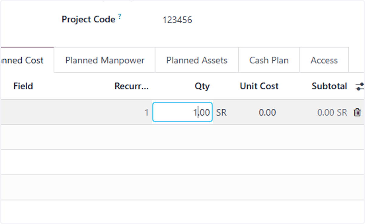This screenshot has width=365, height=224.
Task: Select the Unit Cost cell 0.00
Action: tap(267, 113)
